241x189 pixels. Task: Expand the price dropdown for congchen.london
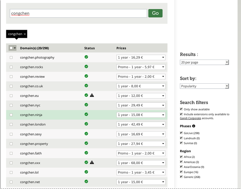tap(141, 124)
